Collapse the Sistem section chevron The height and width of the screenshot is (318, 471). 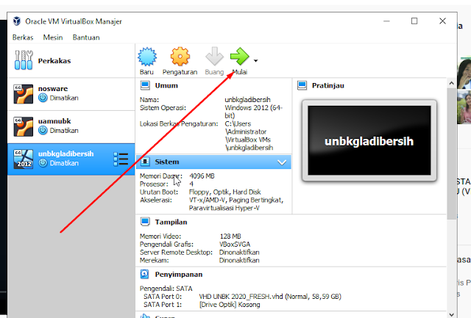pos(282,162)
